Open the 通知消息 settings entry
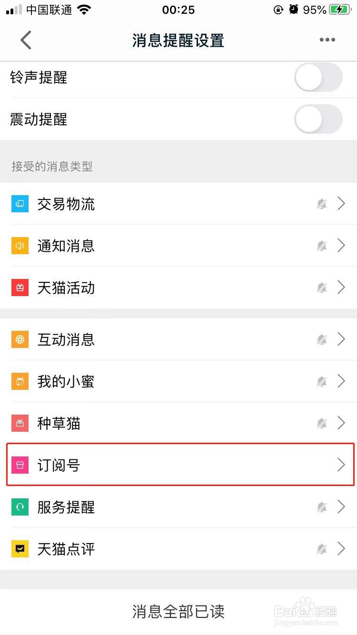This screenshot has width=357, height=635. pos(178,246)
